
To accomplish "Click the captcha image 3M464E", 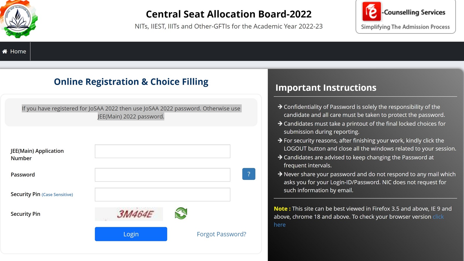I will (x=129, y=214).
